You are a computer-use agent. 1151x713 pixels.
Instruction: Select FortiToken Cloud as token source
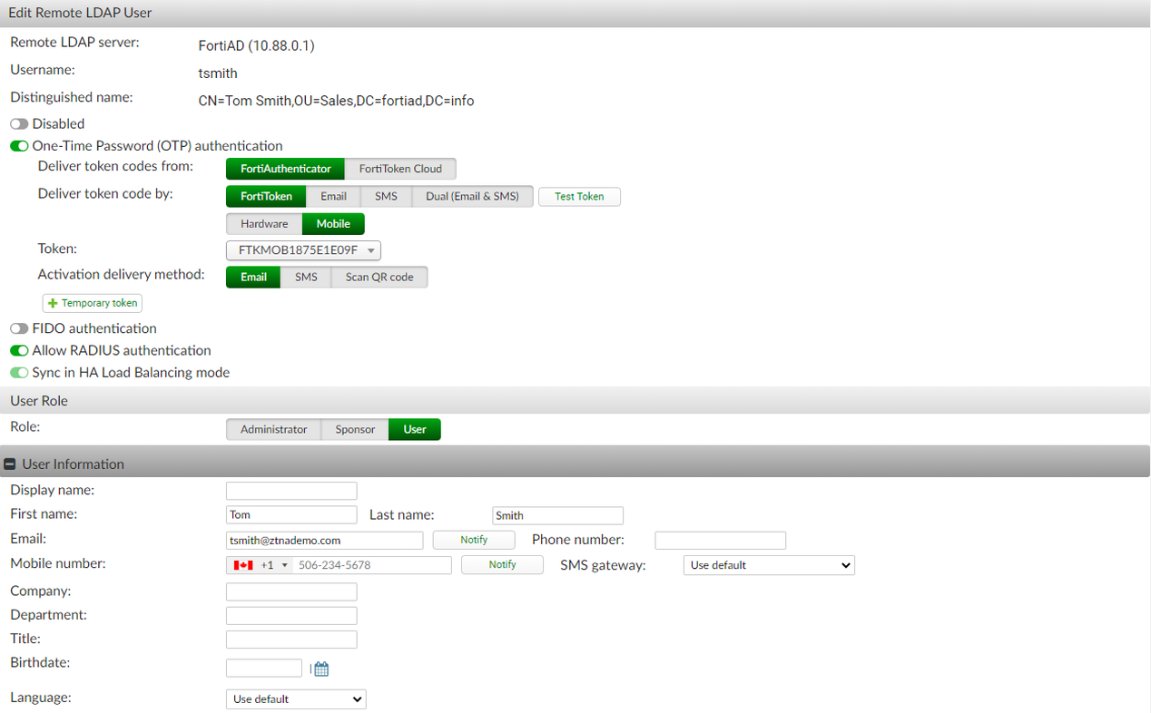coord(400,169)
